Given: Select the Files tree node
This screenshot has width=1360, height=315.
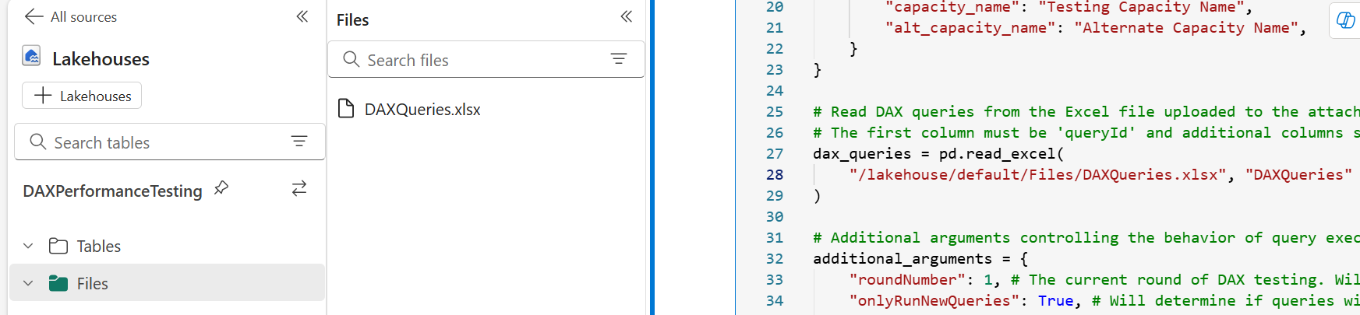Looking at the screenshot, I should (92, 283).
